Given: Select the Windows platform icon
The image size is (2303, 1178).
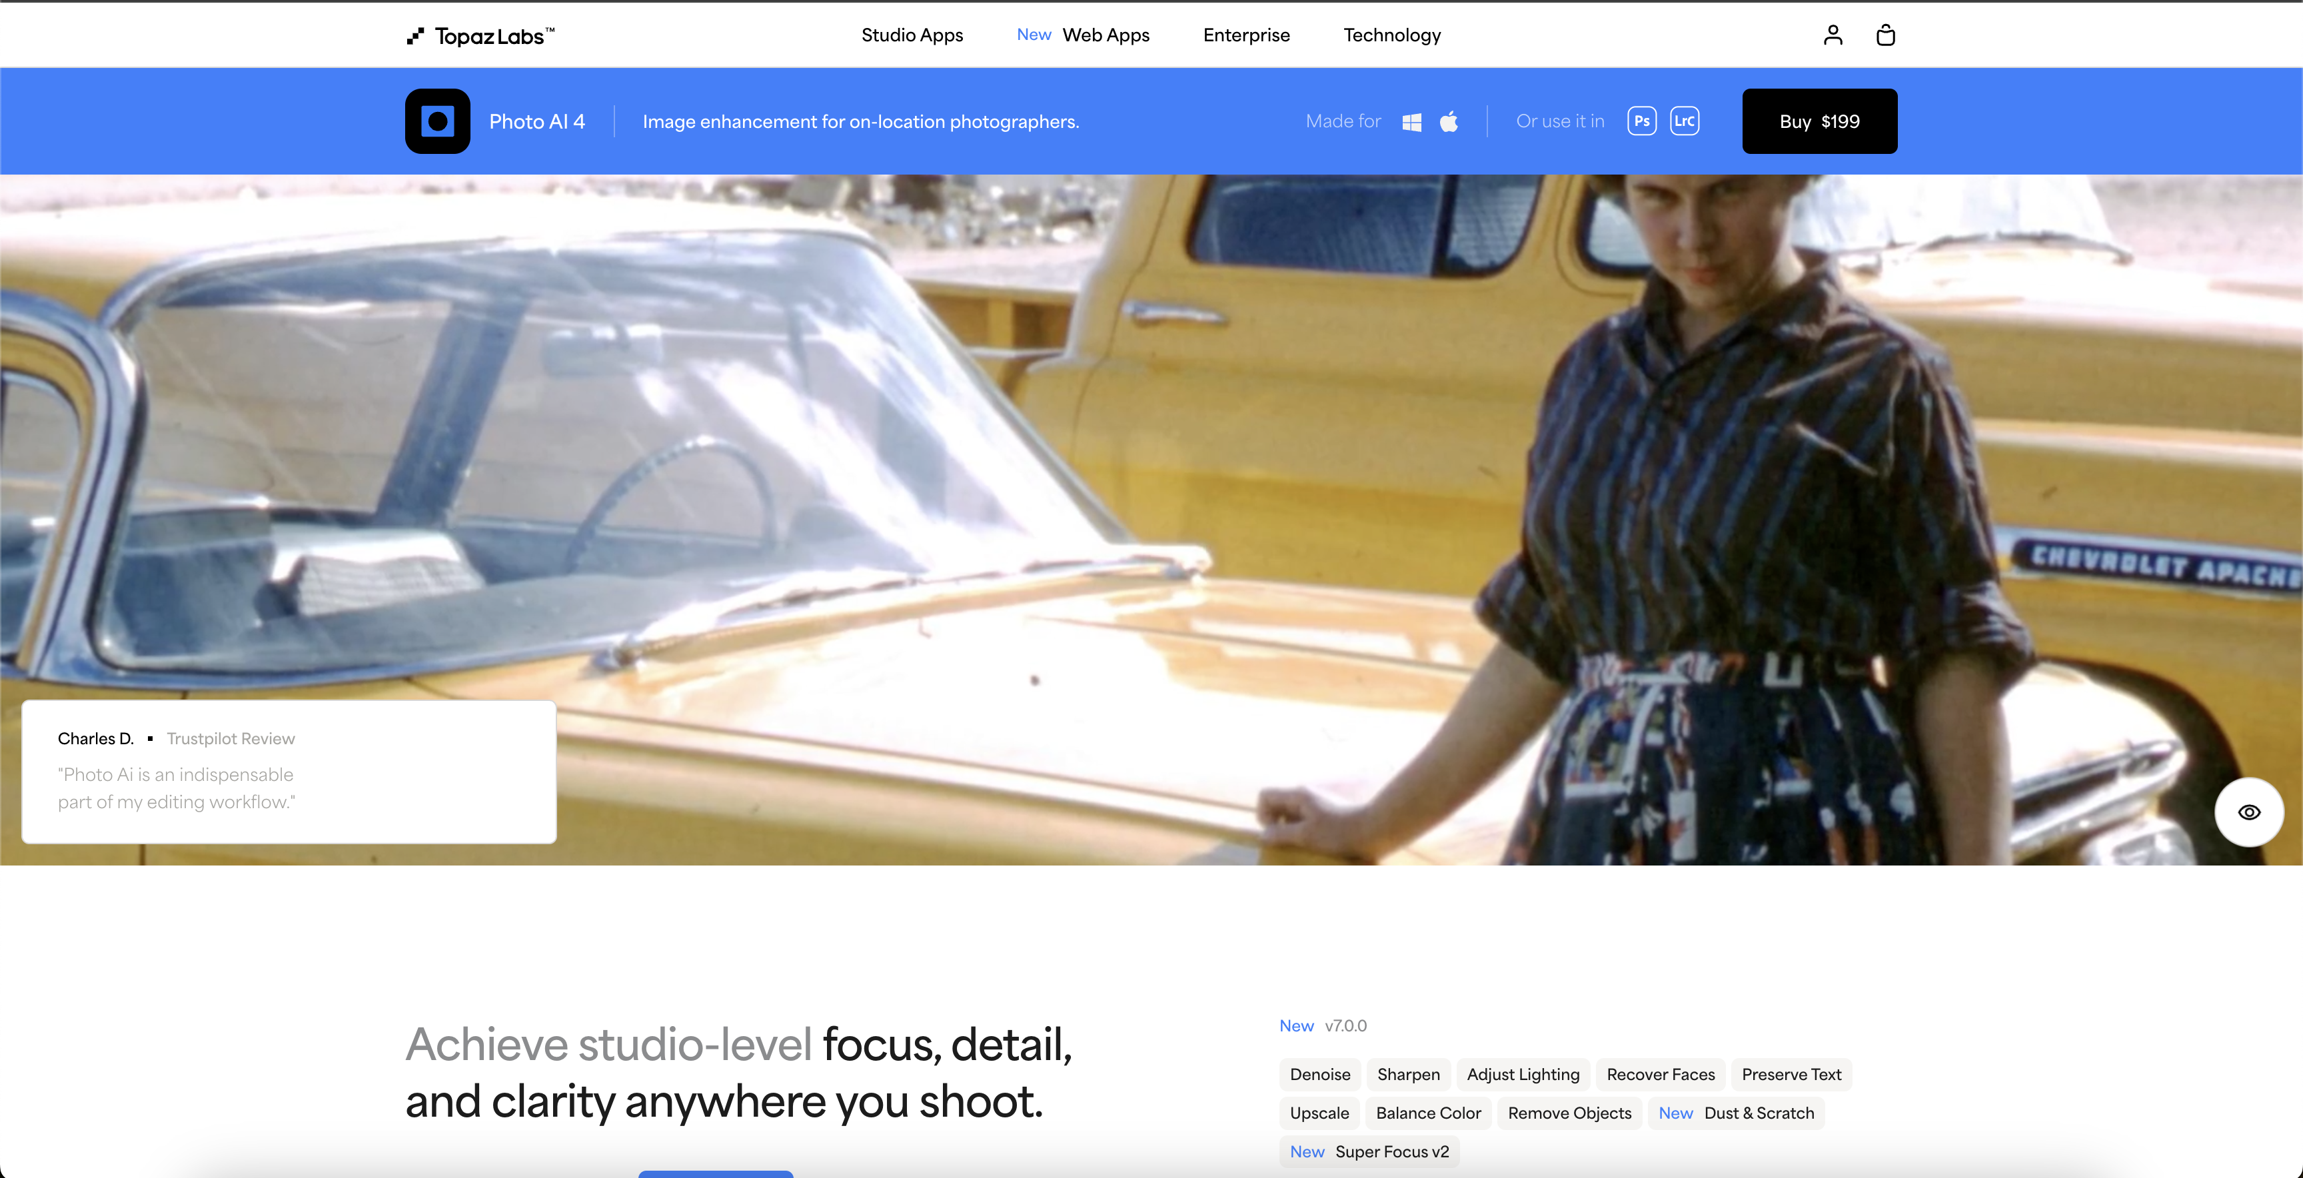Looking at the screenshot, I should click(x=1413, y=121).
